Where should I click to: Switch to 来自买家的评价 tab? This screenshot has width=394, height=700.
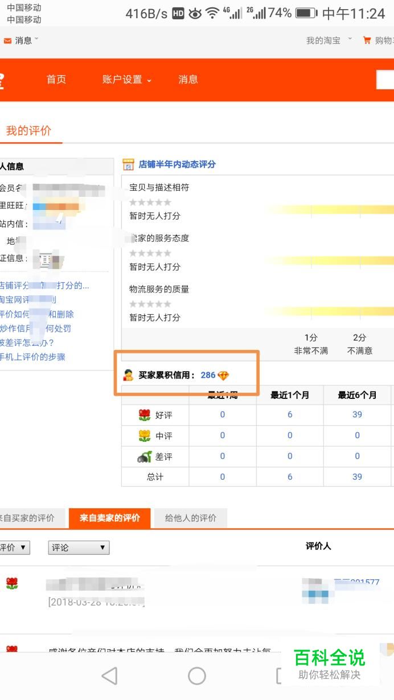point(31,518)
